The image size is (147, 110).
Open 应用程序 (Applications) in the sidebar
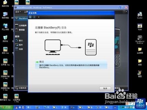pos(21,25)
